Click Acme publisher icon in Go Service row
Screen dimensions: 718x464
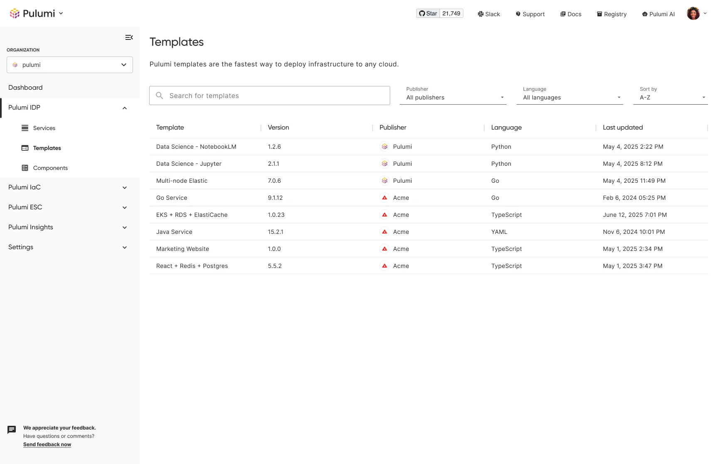pyautogui.click(x=385, y=198)
